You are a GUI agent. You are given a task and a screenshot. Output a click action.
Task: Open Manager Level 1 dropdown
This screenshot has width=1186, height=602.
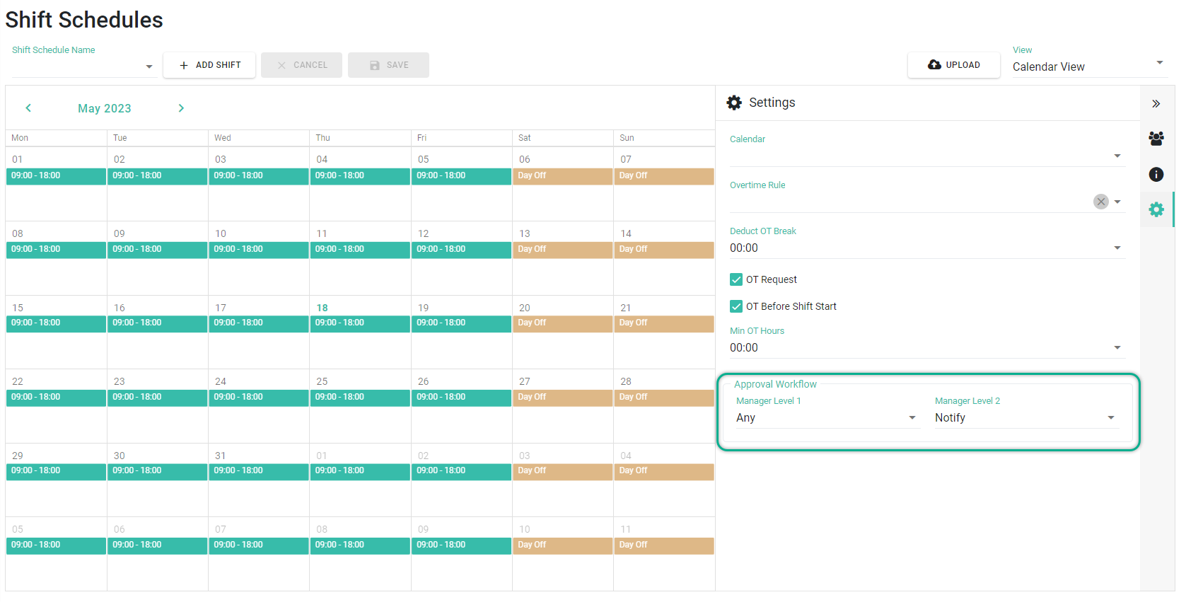(827, 417)
